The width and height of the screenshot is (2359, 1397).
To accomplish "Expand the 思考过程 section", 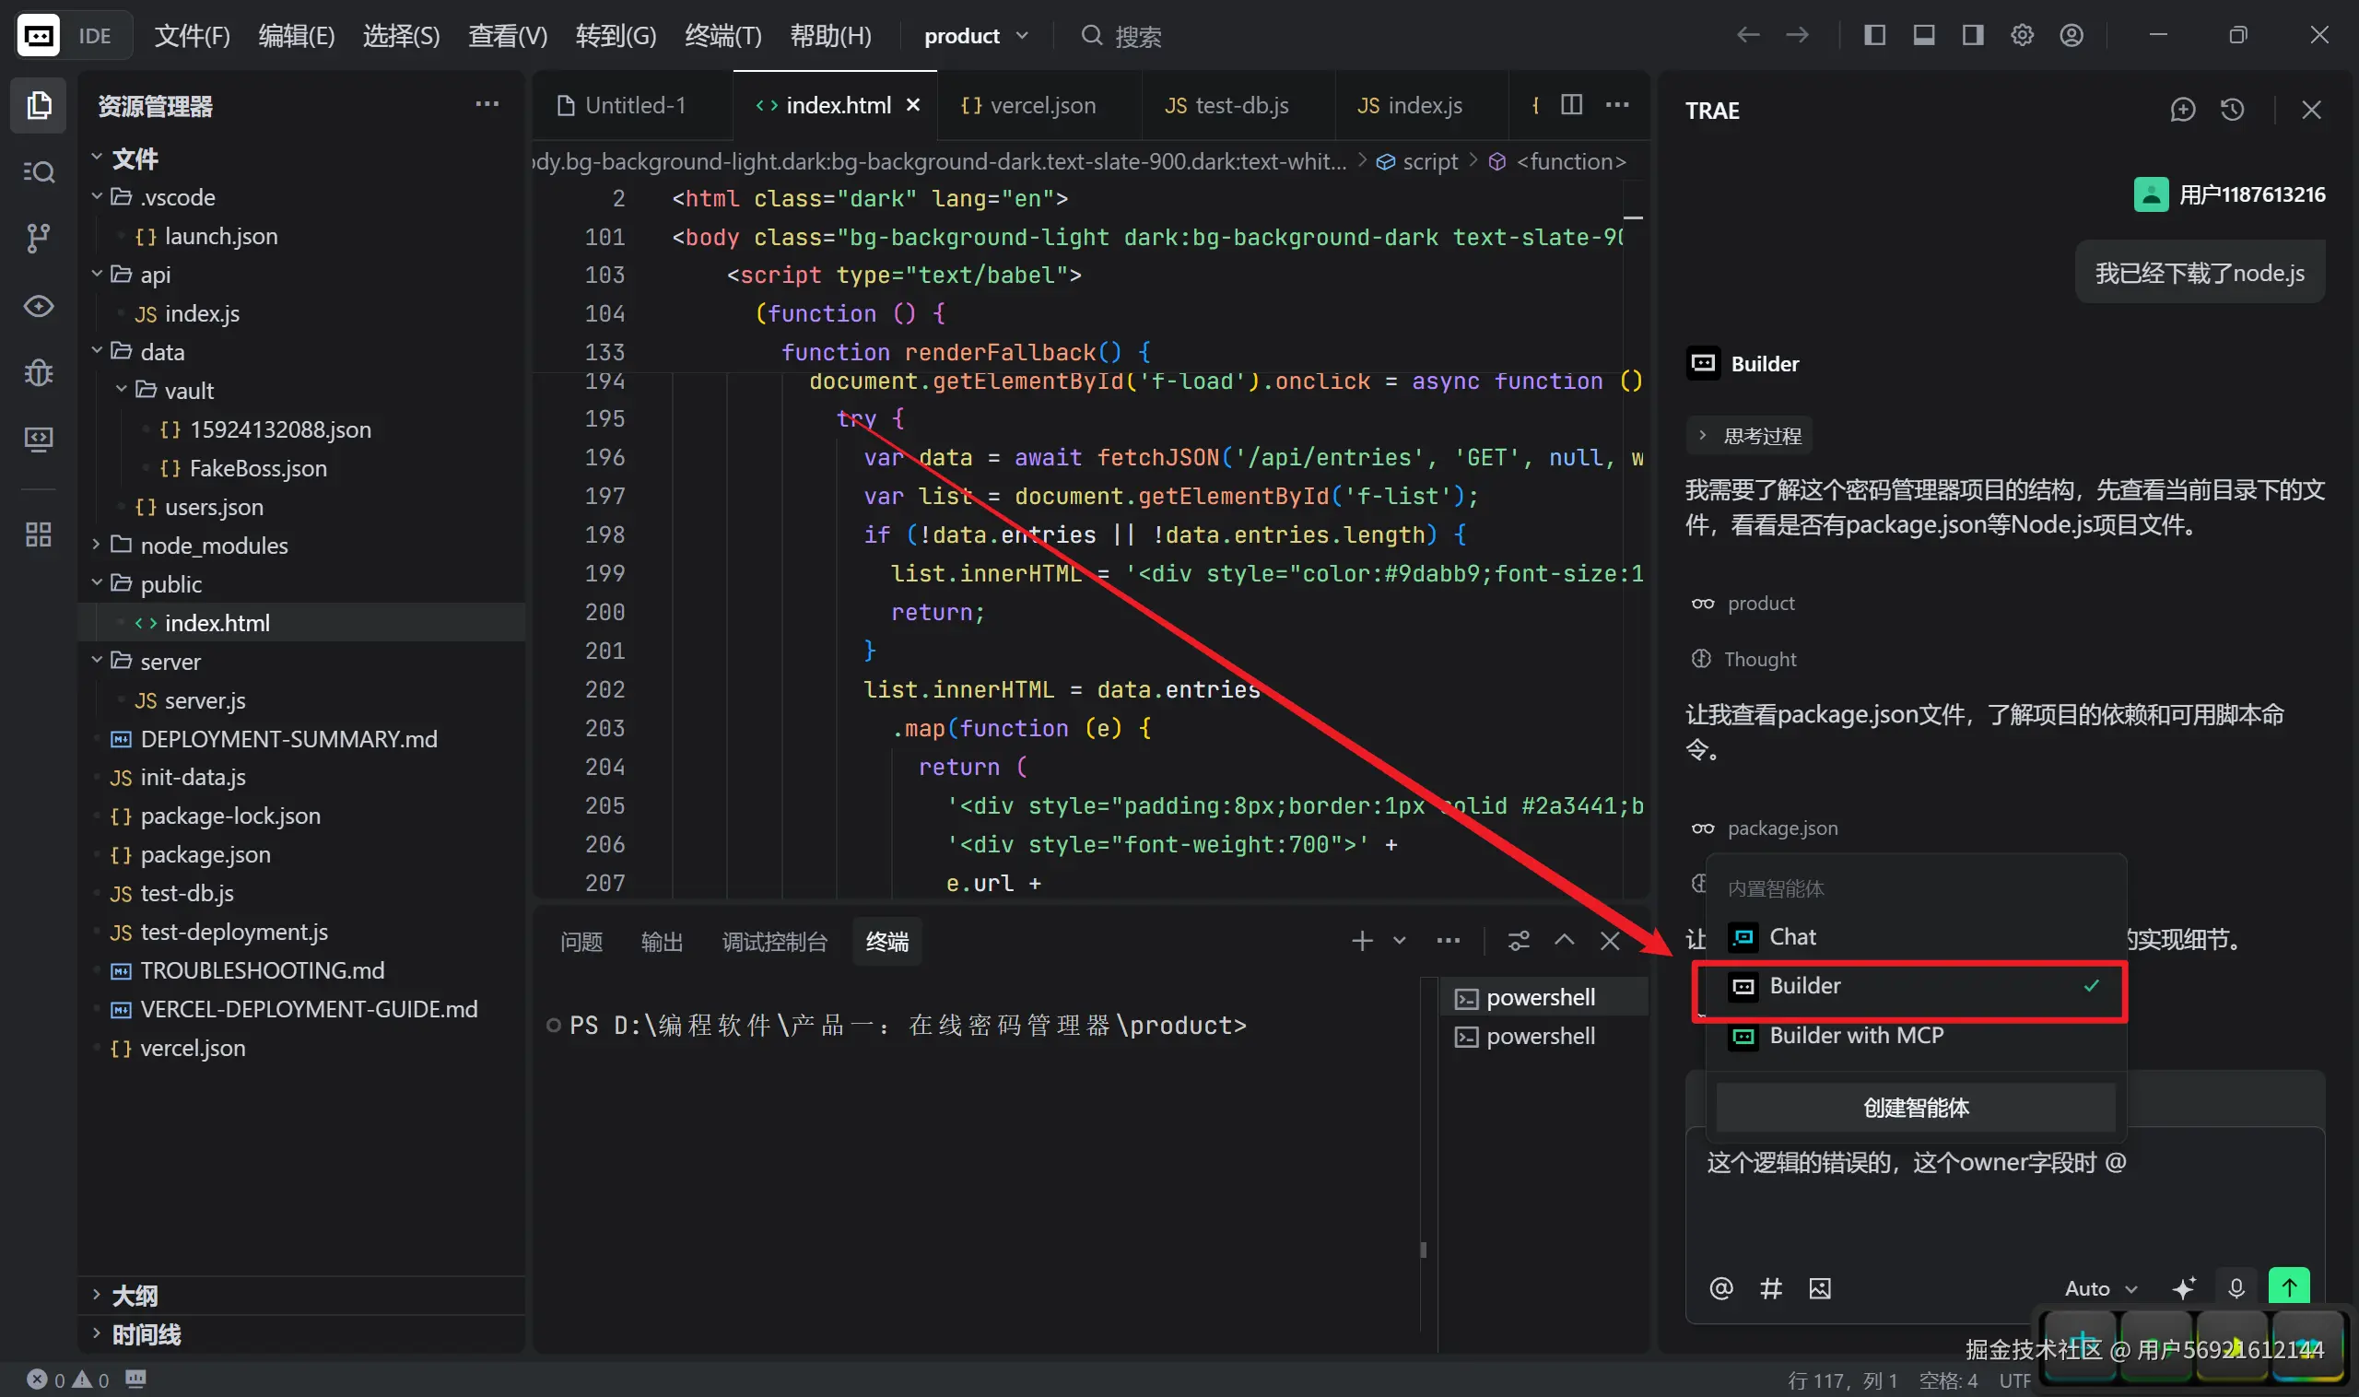I will (x=1749, y=436).
